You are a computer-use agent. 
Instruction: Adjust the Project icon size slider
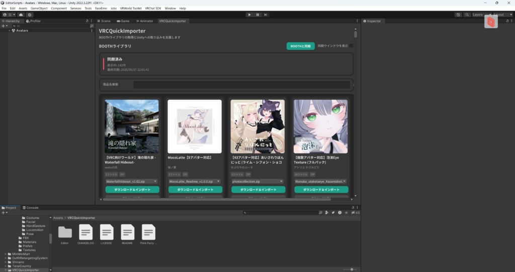pyautogui.click(x=350, y=269)
